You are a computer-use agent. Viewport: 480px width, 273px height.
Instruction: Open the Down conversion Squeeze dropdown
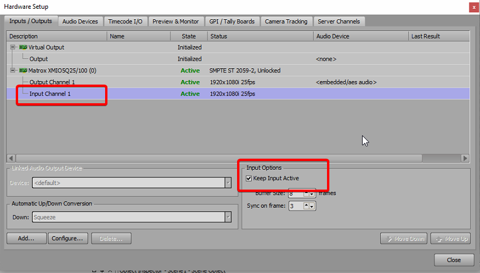tap(228, 217)
